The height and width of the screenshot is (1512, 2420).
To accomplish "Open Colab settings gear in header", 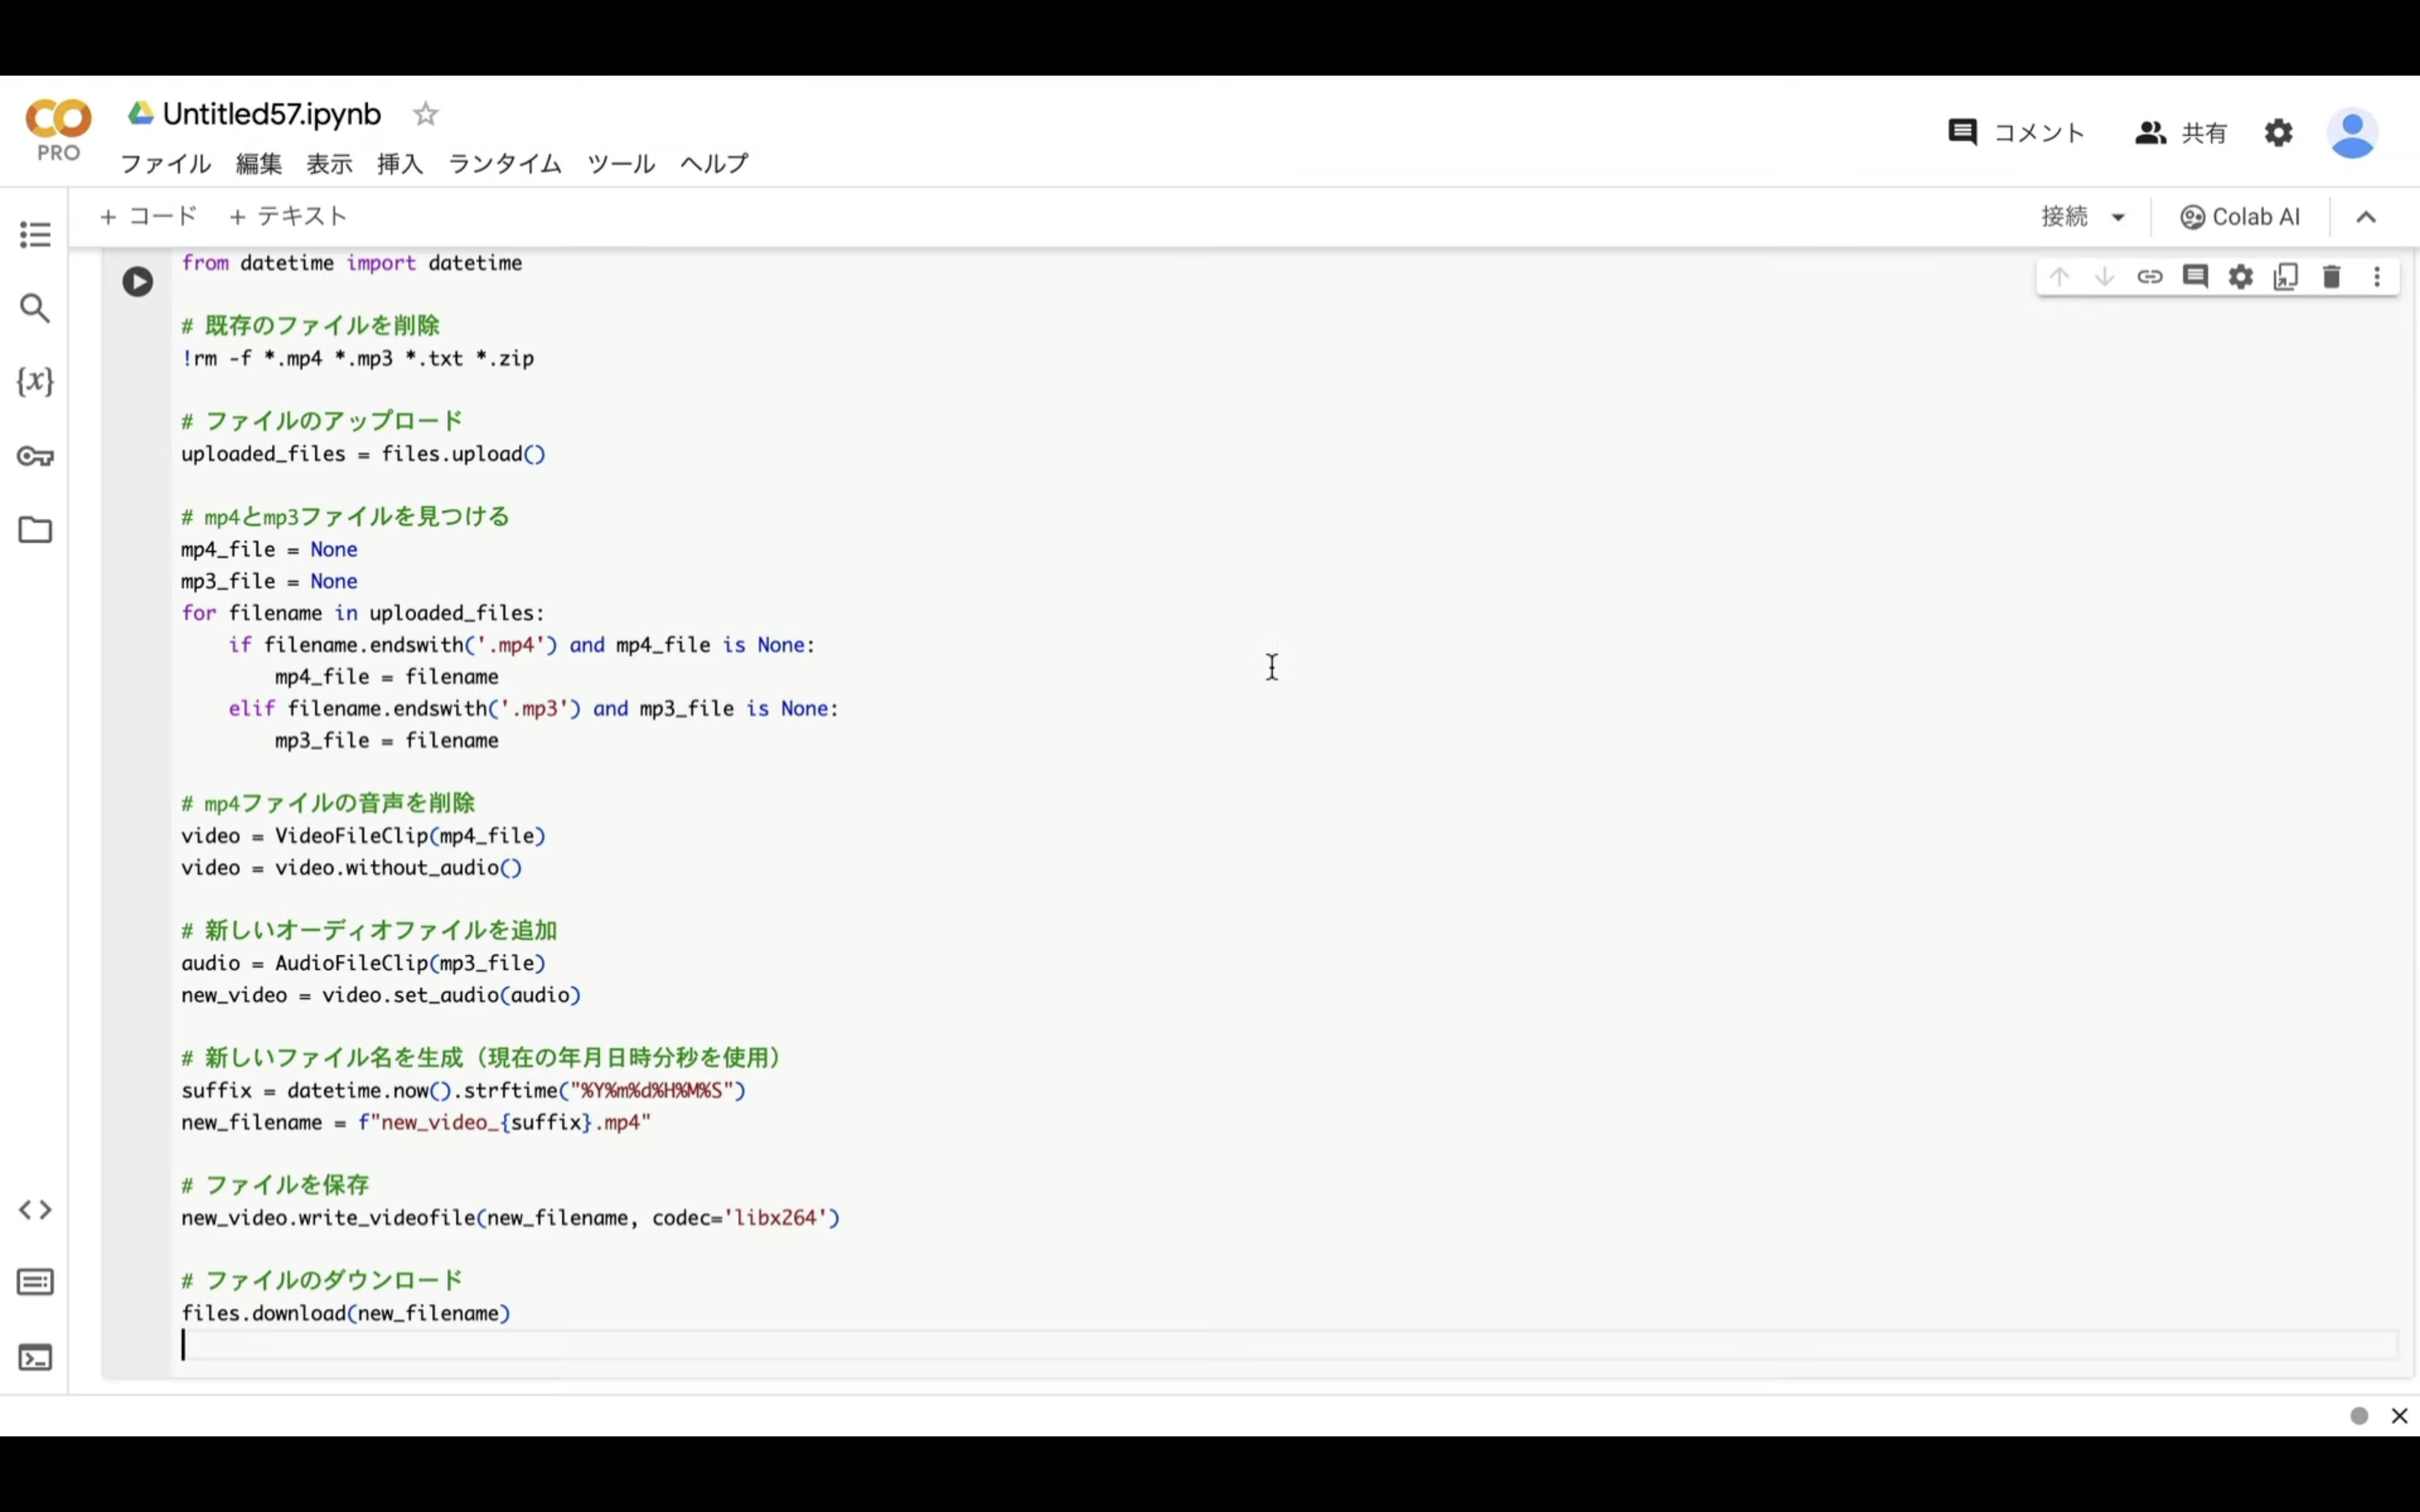I will coord(2278,132).
